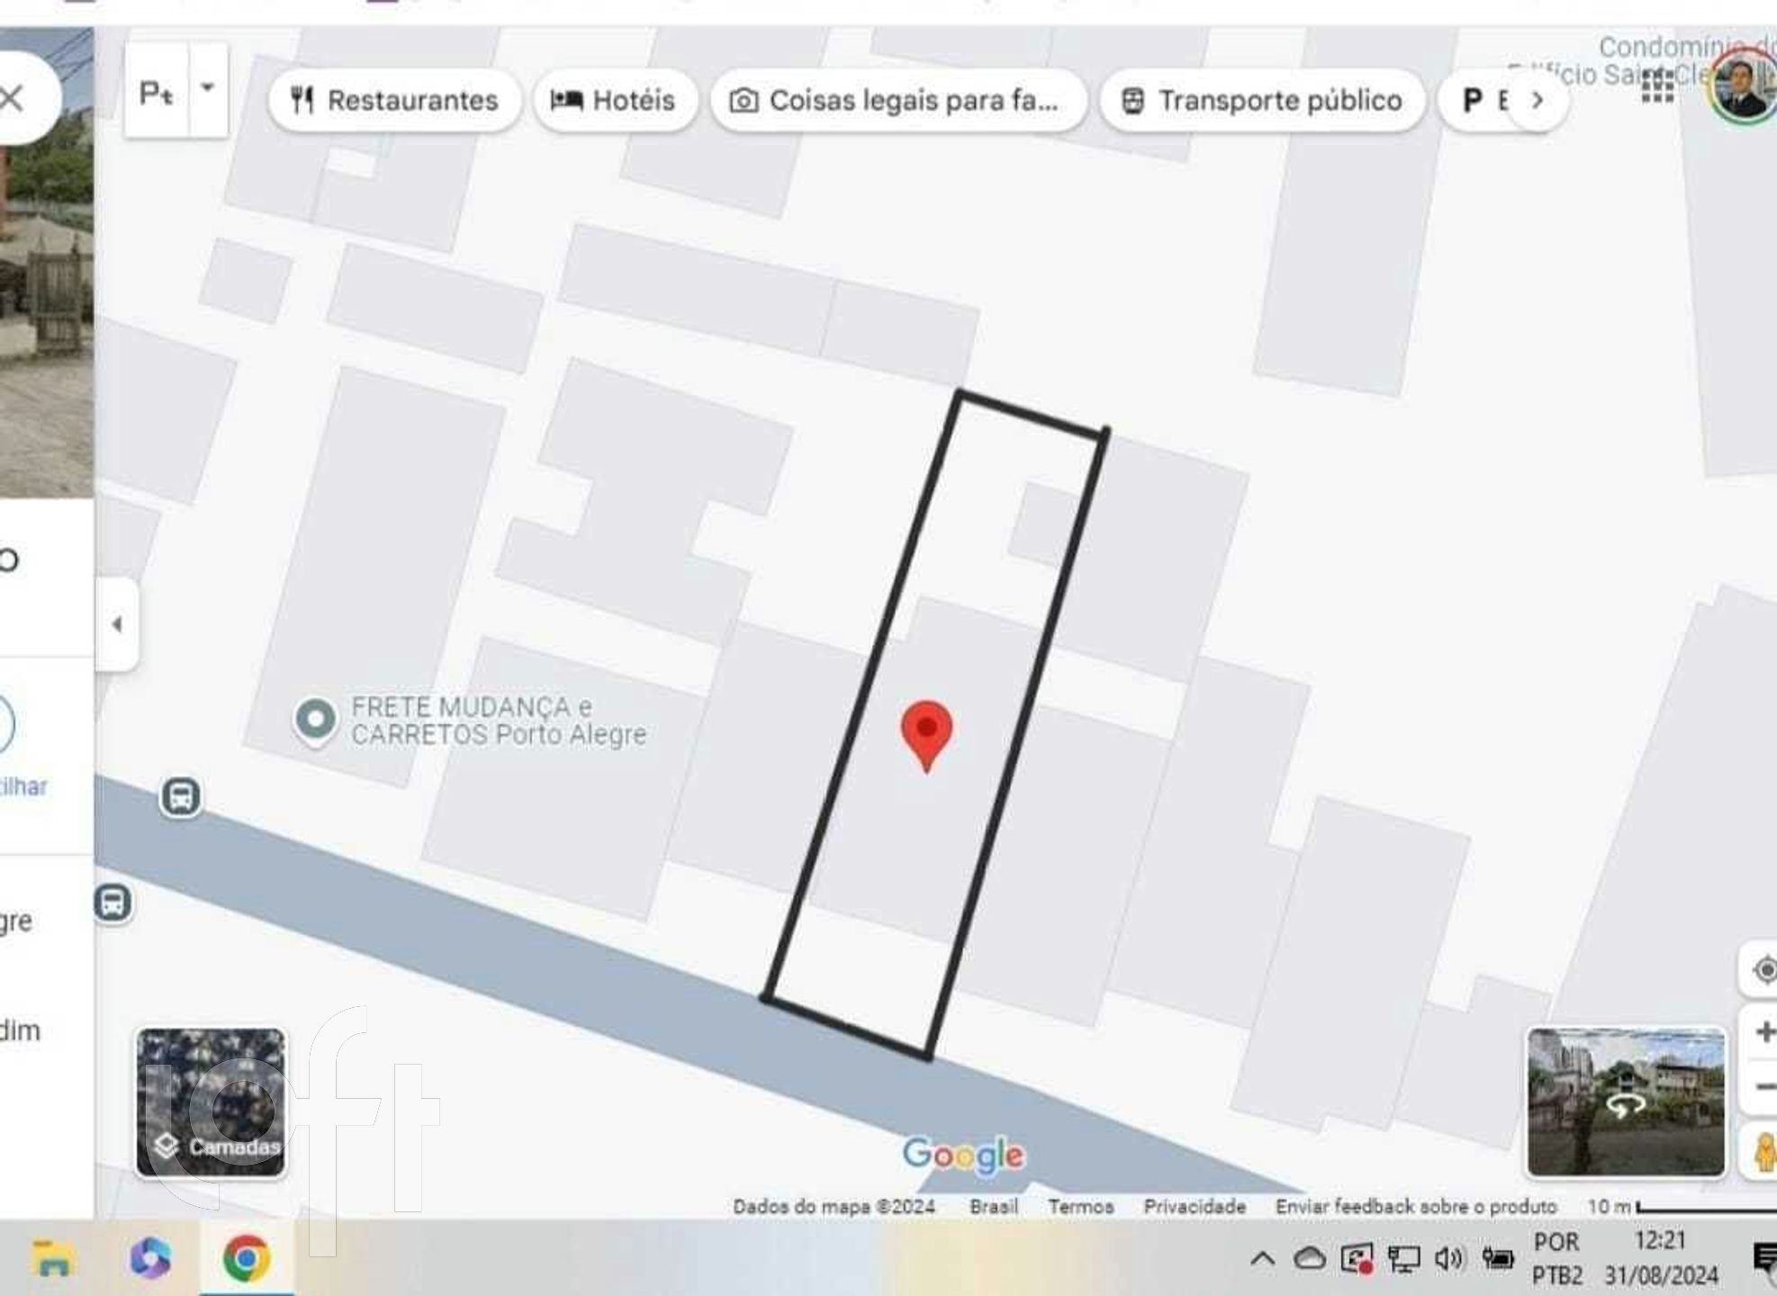Select the Hotéis category chip
The height and width of the screenshot is (1296, 1777).
point(614,100)
